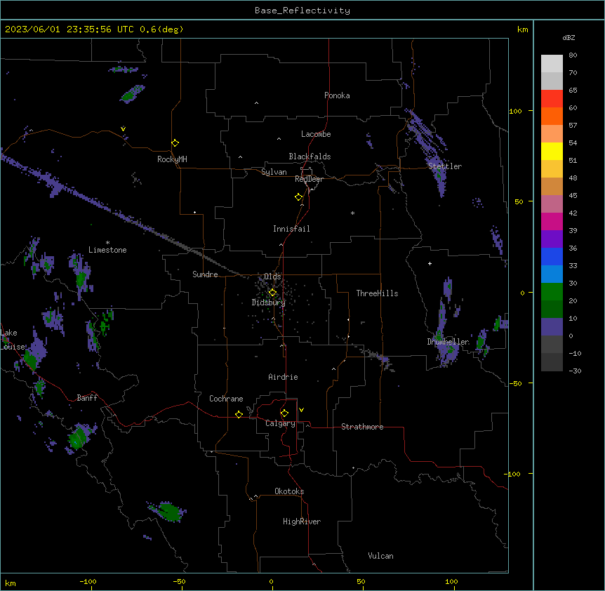Click the slate blue 0-10 dBZ swatch
Screen dimensions: 605x591
point(552,327)
